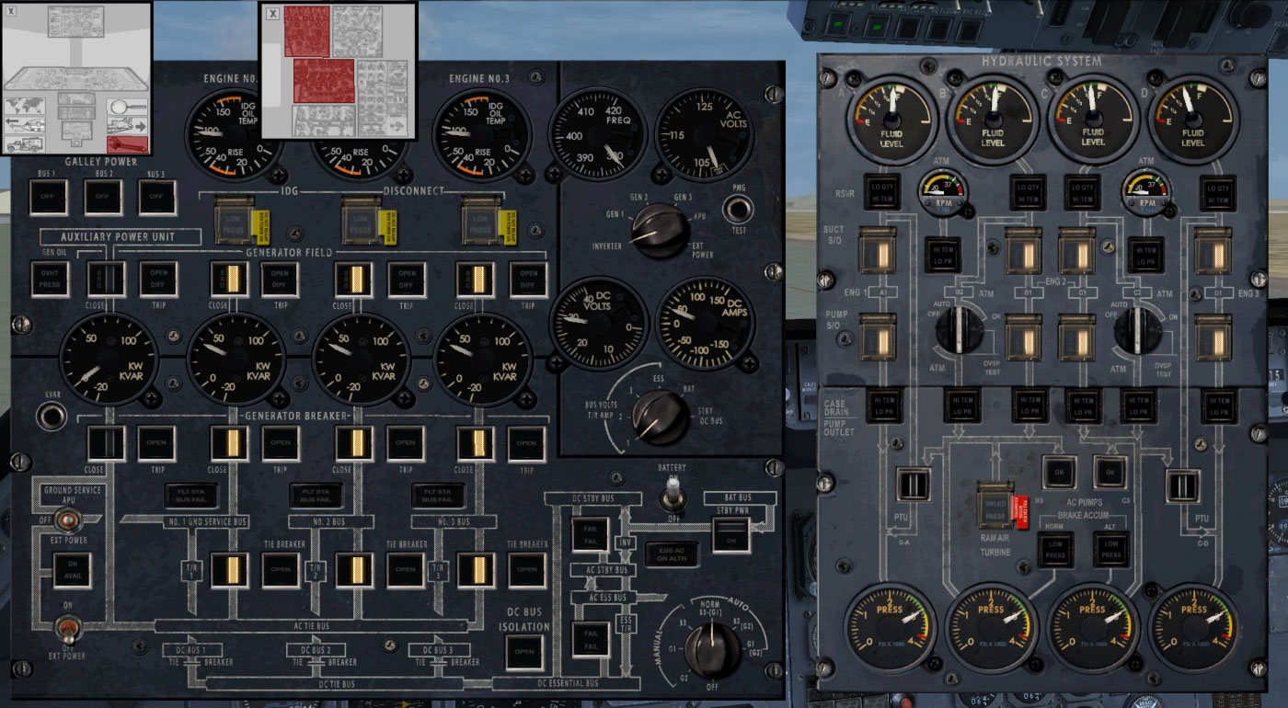Click the GEN OIL OVHT PRESS annunciator

[x=51, y=279]
